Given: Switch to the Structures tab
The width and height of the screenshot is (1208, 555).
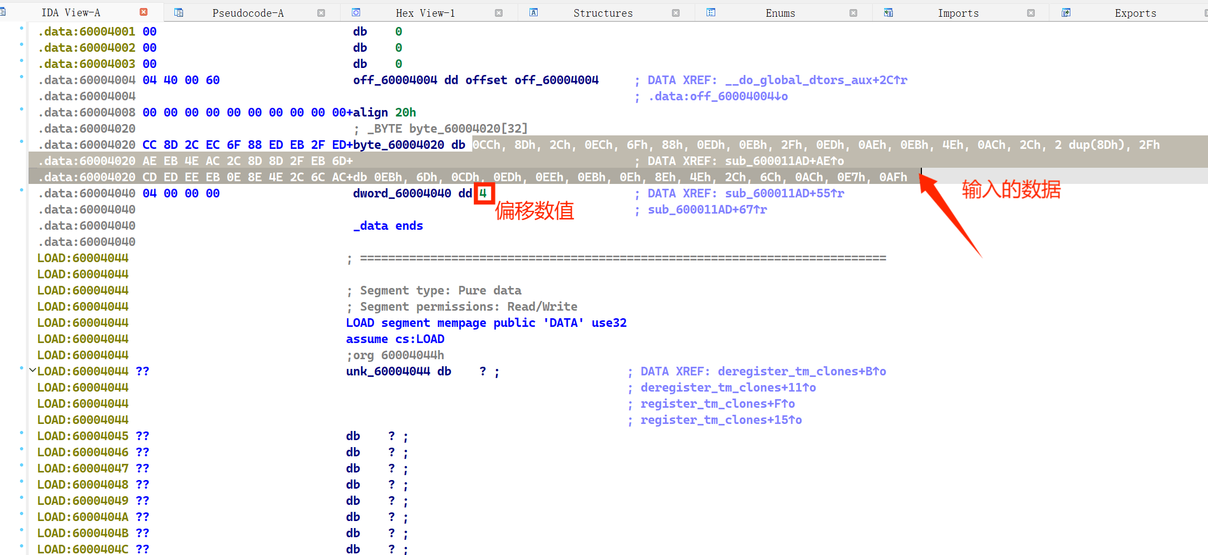Looking at the screenshot, I should pos(602,13).
